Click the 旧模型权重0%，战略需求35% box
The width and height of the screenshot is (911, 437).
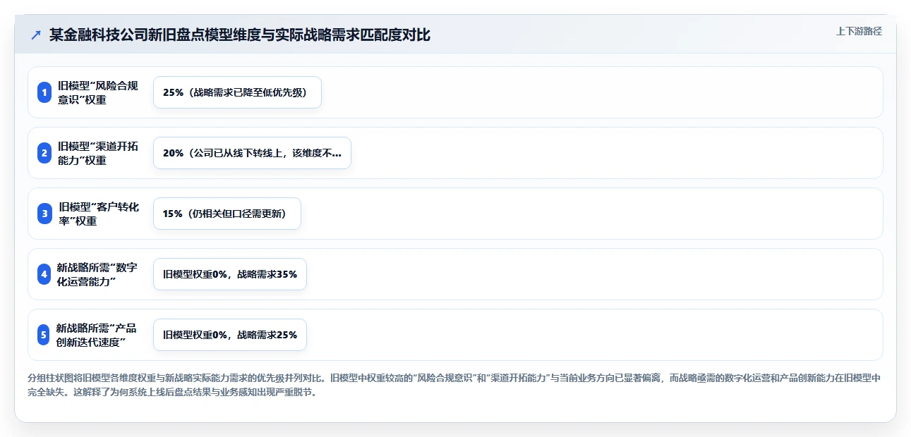(230, 274)
